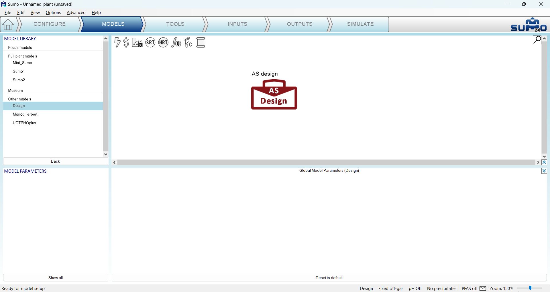
Task: Click Design in the status bar
Action: click(x=366, y=289)
